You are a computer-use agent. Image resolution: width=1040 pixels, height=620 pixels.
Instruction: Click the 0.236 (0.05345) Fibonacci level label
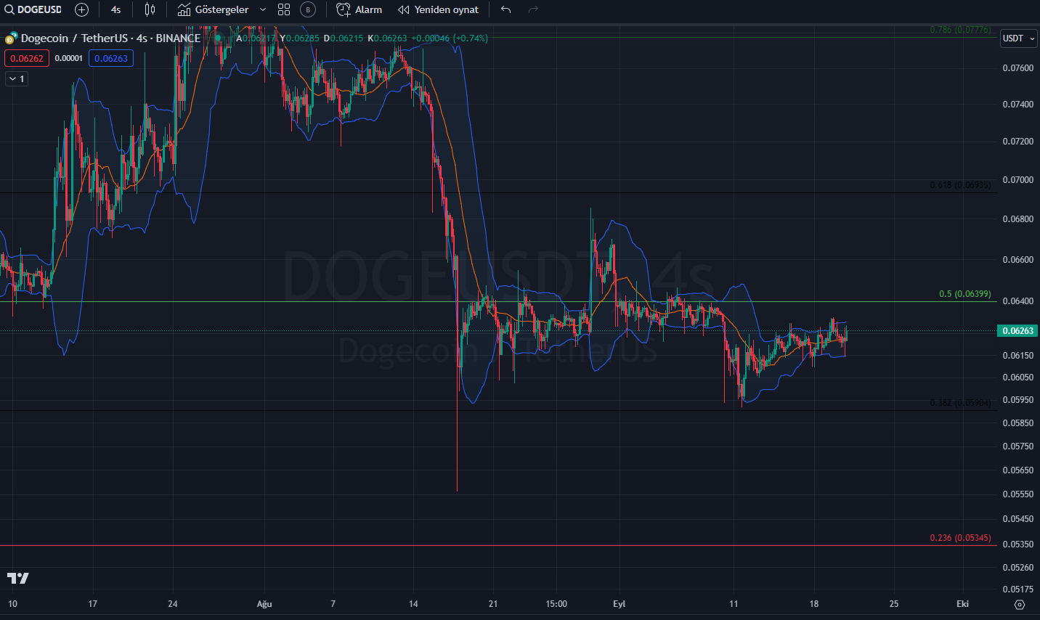(x=960, y=538)
